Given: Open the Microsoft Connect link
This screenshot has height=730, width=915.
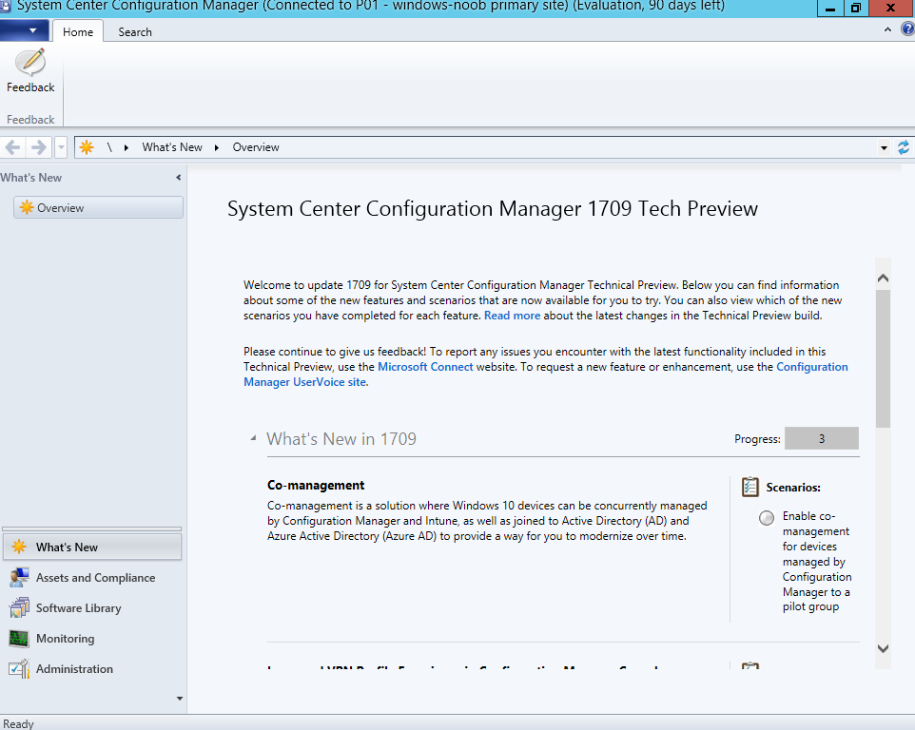Looking at the screenshot, I should tap(425, 367).
